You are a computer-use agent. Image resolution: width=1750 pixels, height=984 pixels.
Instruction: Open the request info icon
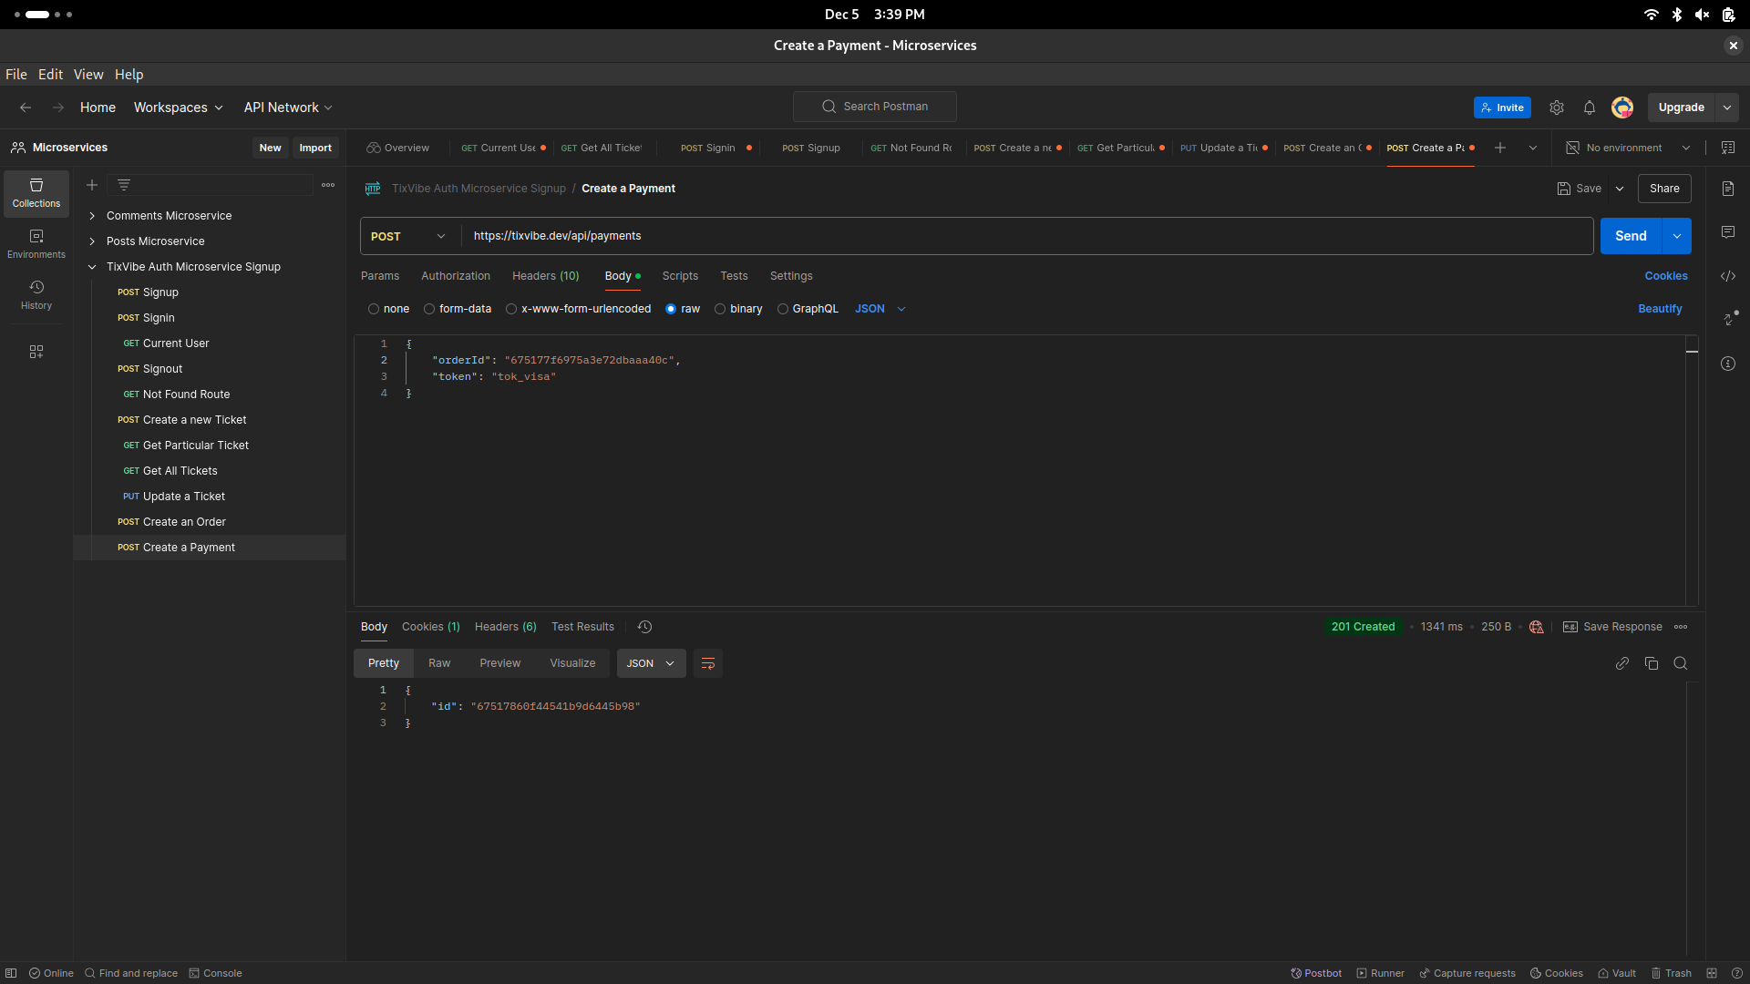coord(1728,364)
